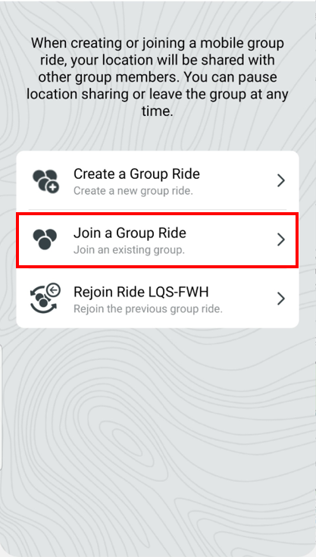Click the pull handle on the left screen edge
This screenshot has width=316, height=557.
click(x=1, y=407)
